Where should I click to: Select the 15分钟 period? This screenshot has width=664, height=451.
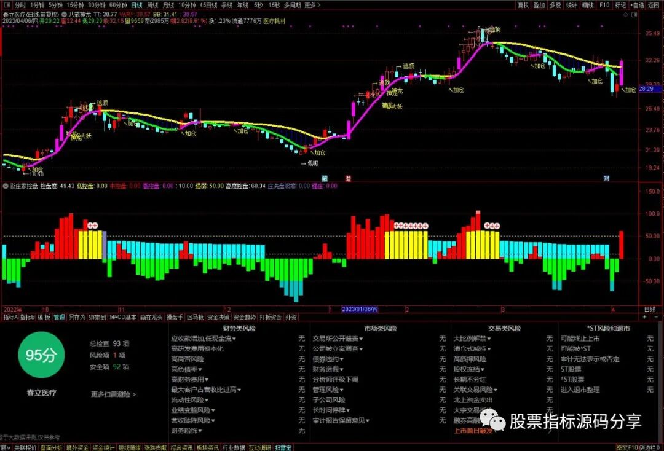[76, 5]
